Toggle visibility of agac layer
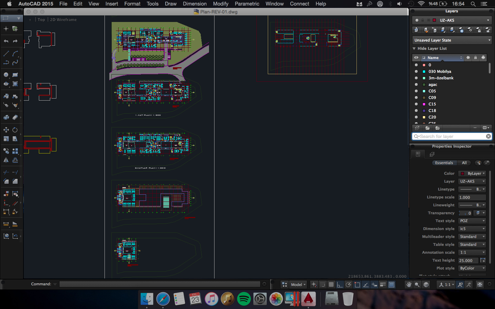Viewport: 495px width, 309px height. click(416, 84)
